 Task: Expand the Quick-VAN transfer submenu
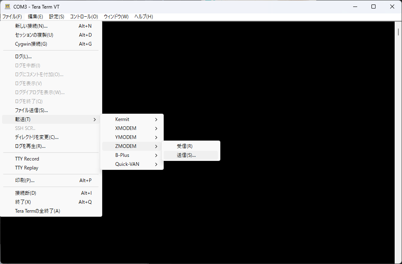pyautogui.click(x=132, y=164)
